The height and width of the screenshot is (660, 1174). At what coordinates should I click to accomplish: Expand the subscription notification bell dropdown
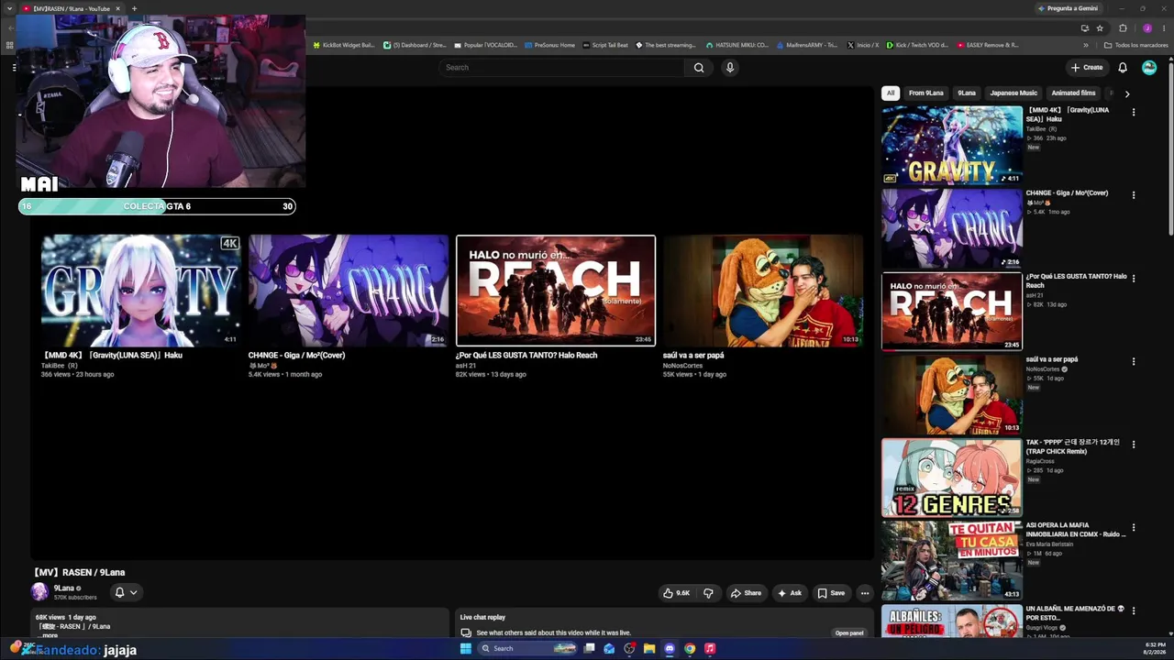(126, 592)
